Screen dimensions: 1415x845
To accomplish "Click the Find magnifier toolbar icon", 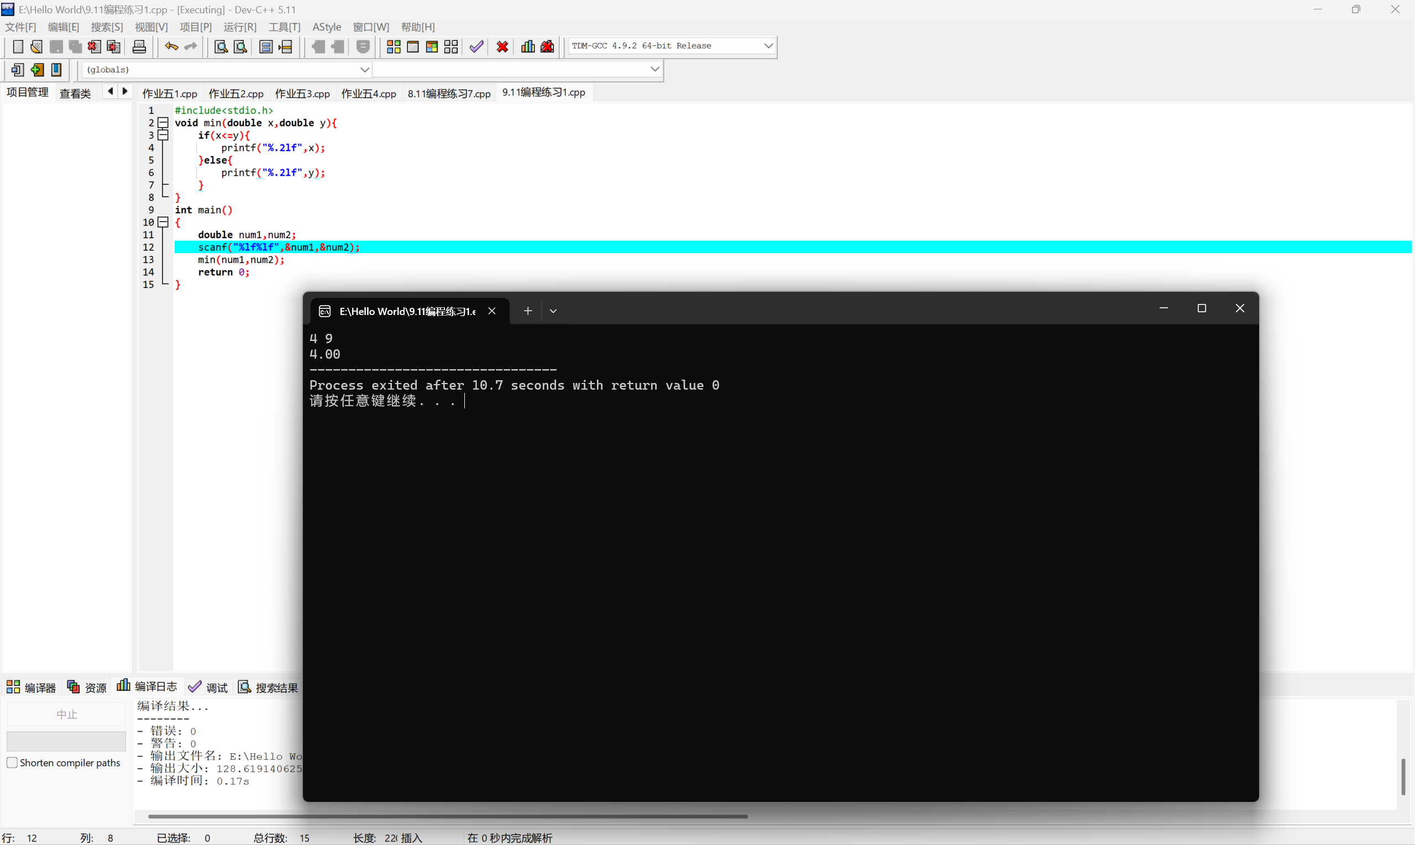I will (221, 46).
